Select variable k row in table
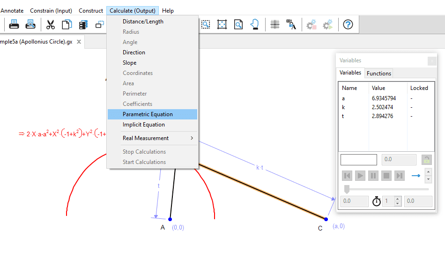The height and width of the screenshot is (260, 445). [x=386, y=107]
